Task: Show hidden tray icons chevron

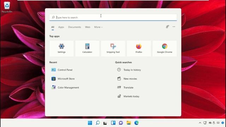Action: click(x=200, y=123)
